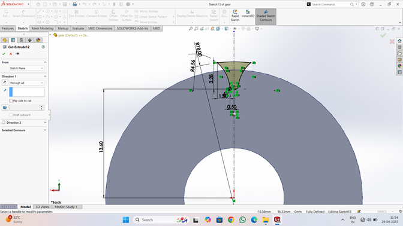The height and width of the screenshot is (226, 403).
Task: Open the From Sketch Plane dropdown
Action: pos(26,68)
